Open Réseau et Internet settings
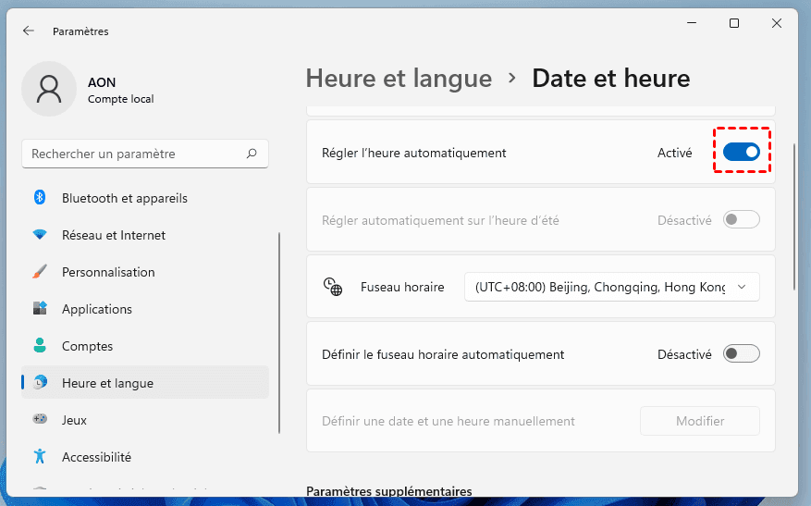 pos(145,235)
